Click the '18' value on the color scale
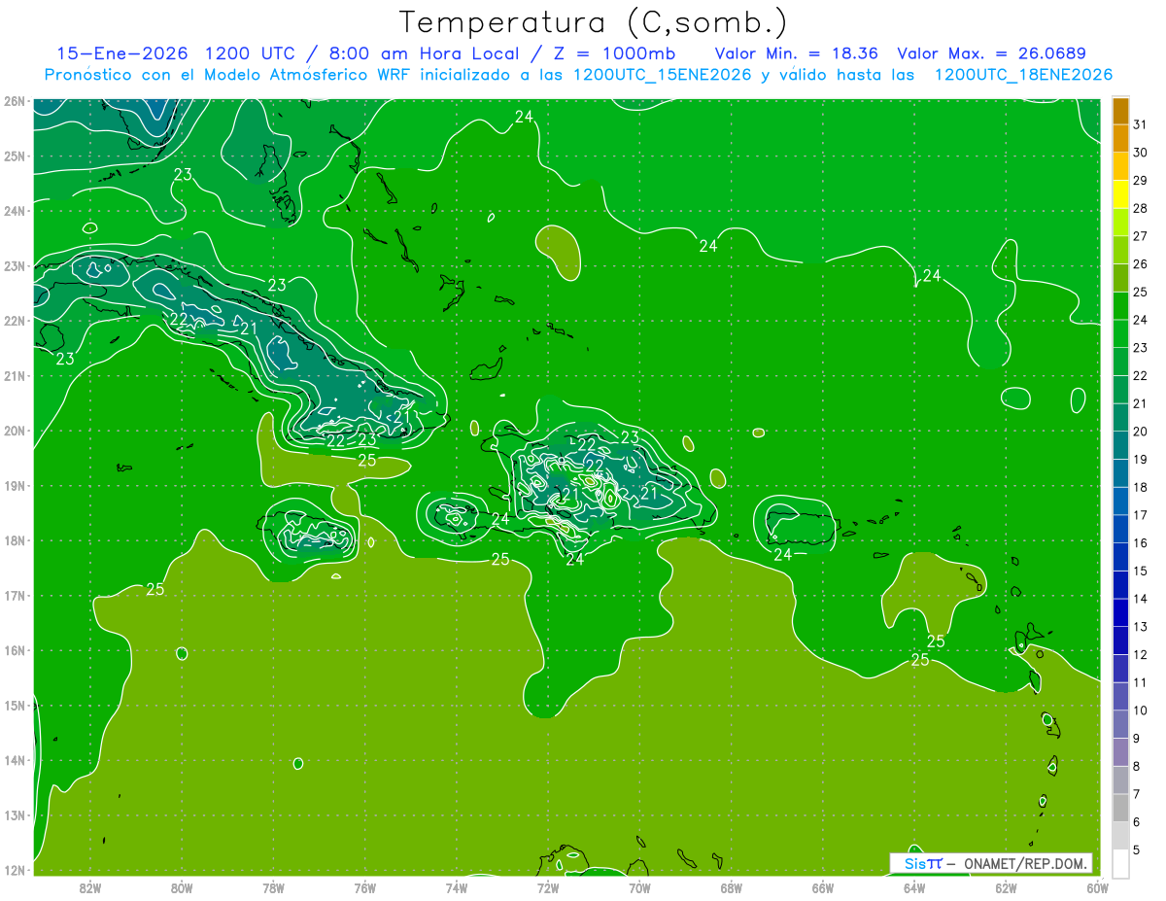The height and width of the screenshot is (901, 1166). (x=1141, y=487)
